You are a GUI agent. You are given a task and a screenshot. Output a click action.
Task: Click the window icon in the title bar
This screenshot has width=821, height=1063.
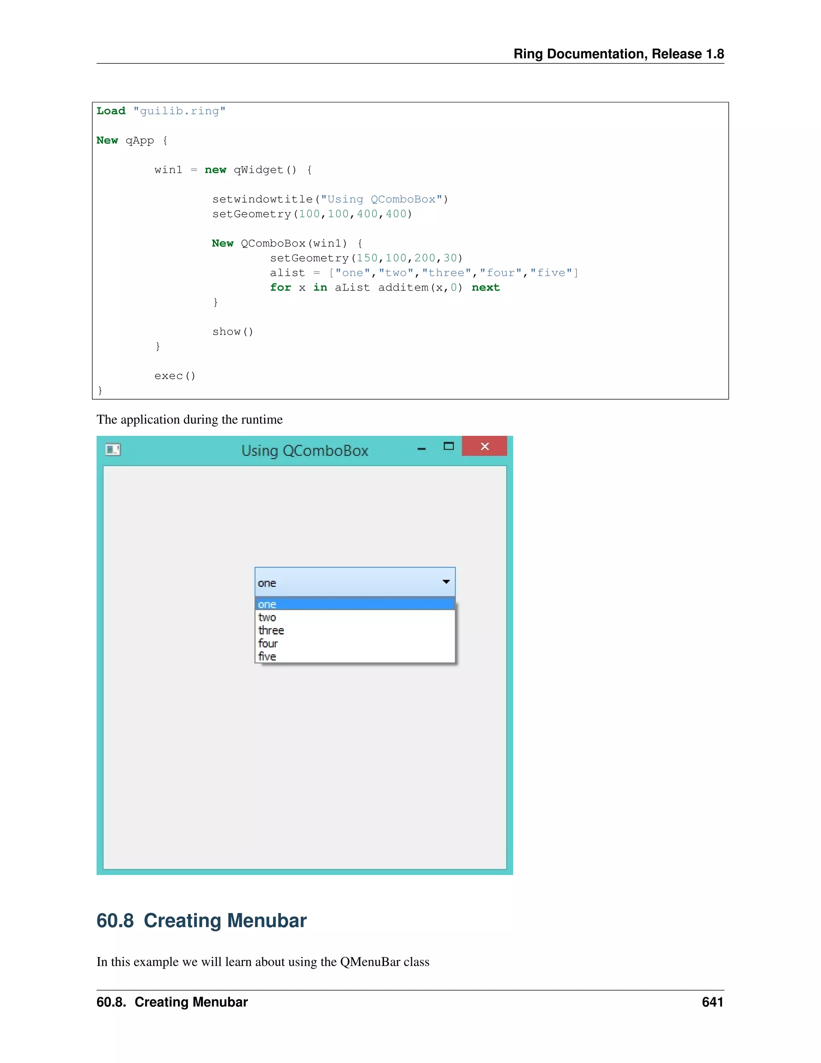(113, 449)
